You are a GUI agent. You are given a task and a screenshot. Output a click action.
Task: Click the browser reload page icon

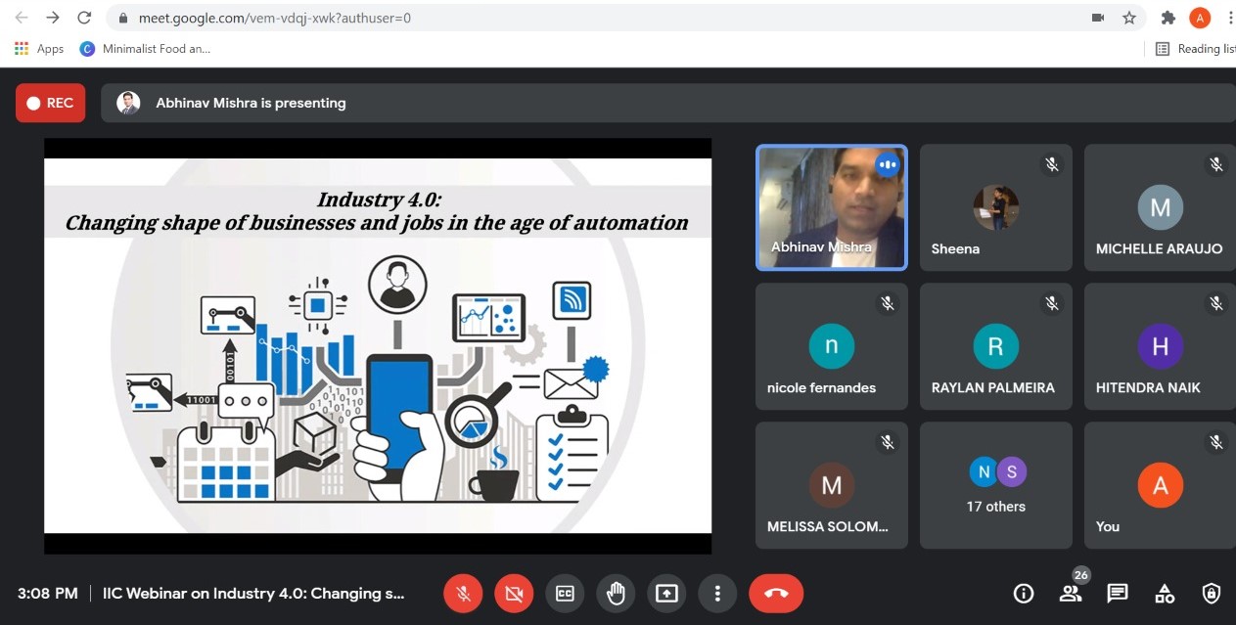(x=84, y=18)
